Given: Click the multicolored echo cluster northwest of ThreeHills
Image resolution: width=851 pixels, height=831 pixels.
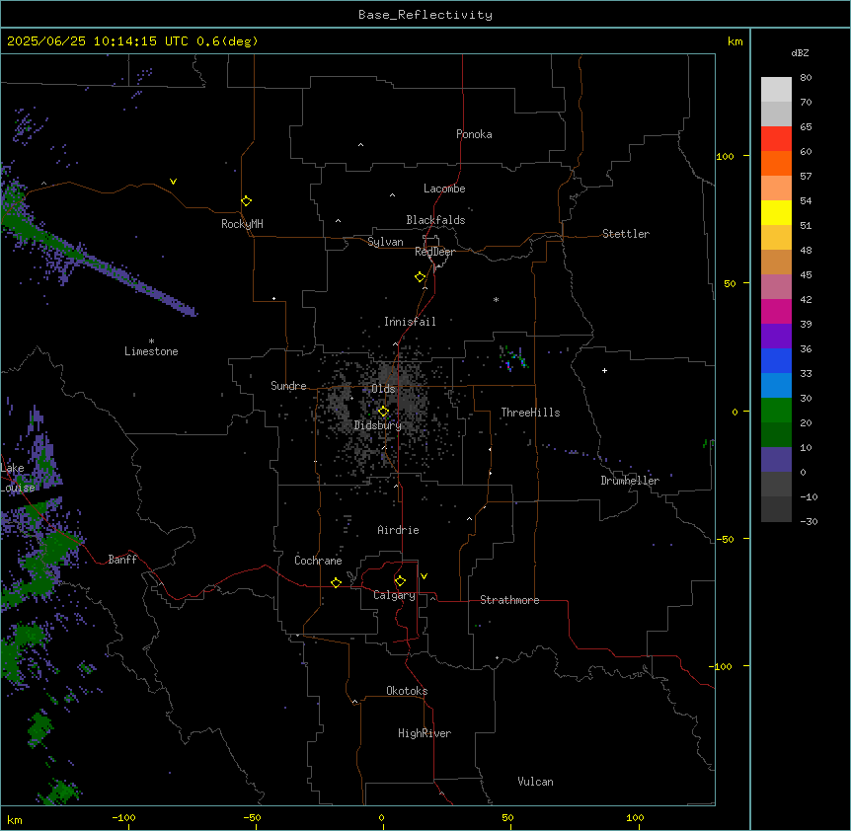Looking at the screenshot, I should pos(513,358).
